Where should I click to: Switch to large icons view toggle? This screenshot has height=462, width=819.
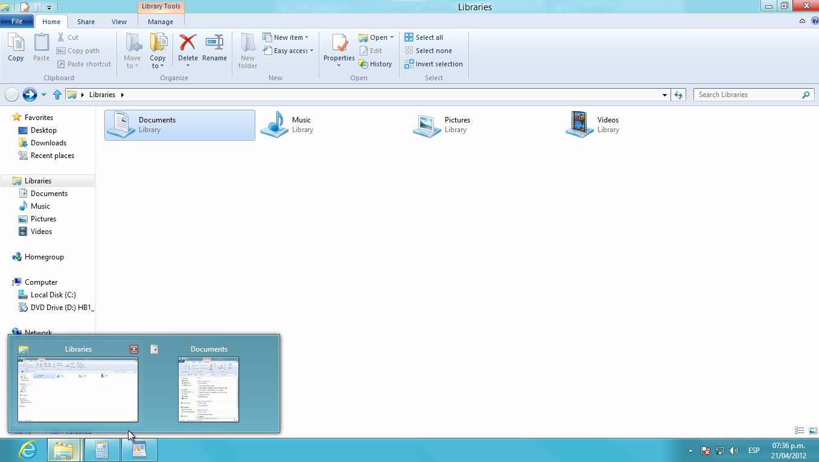coord(812,431)
